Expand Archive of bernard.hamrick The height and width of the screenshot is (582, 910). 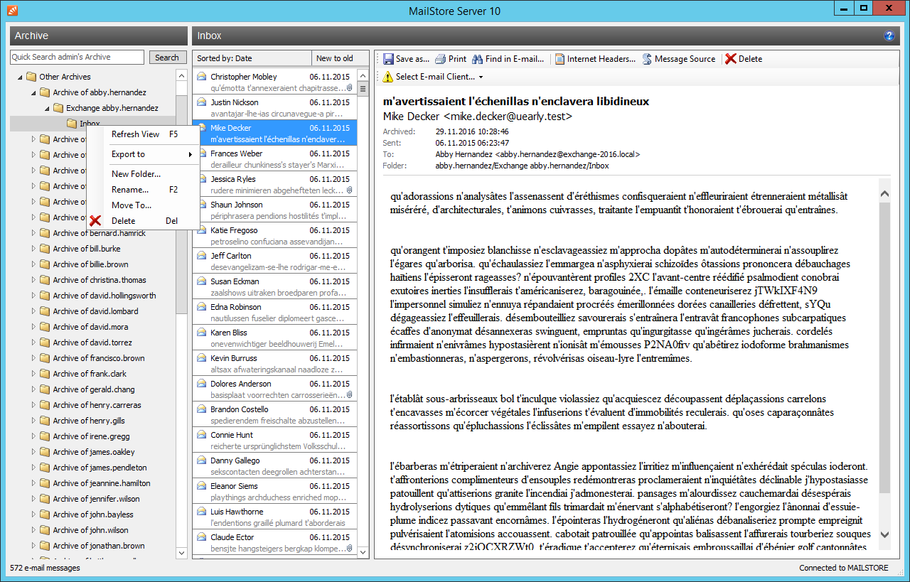(x=33, y=233)
